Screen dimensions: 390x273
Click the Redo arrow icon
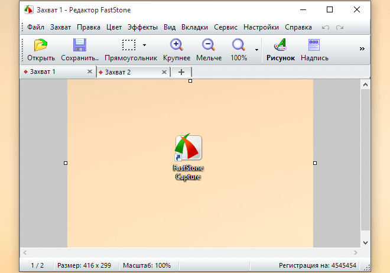[x=340, y=27]
